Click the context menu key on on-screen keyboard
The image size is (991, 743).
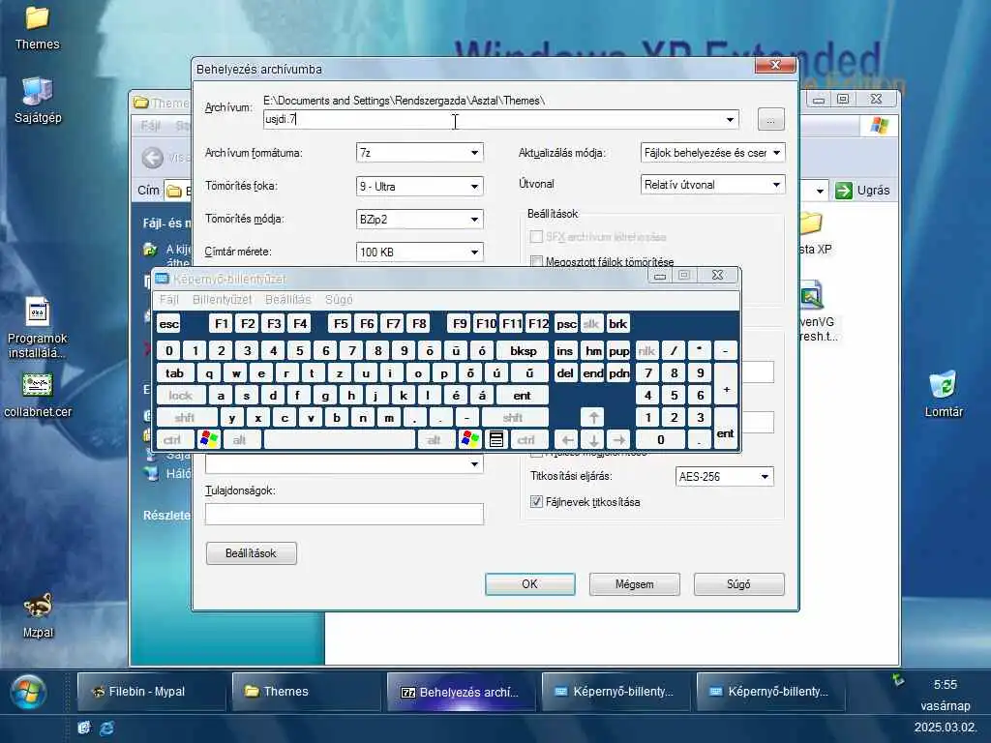tap(496, 440)
